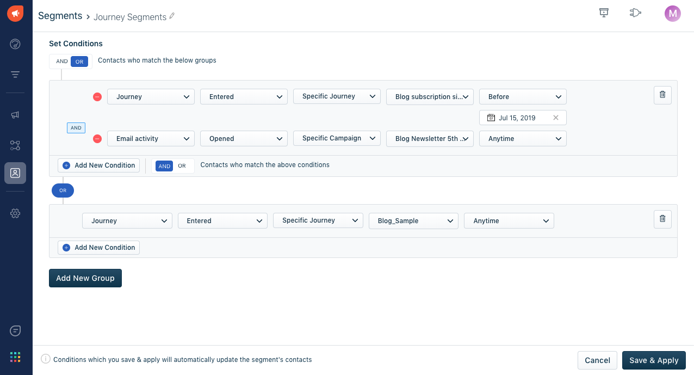
Task: Open the dashboard gauge icon in sidebar
Action: [15, 44]
